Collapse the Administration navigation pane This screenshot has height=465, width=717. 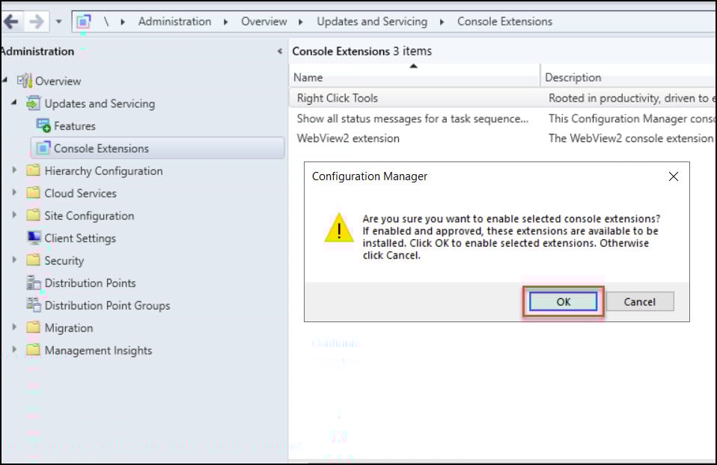[280, 51]
